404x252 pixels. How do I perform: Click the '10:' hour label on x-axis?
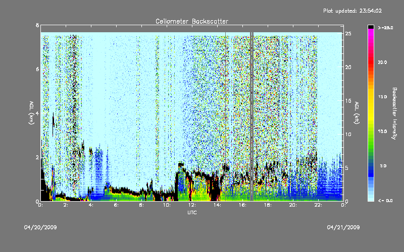point(167,205)
